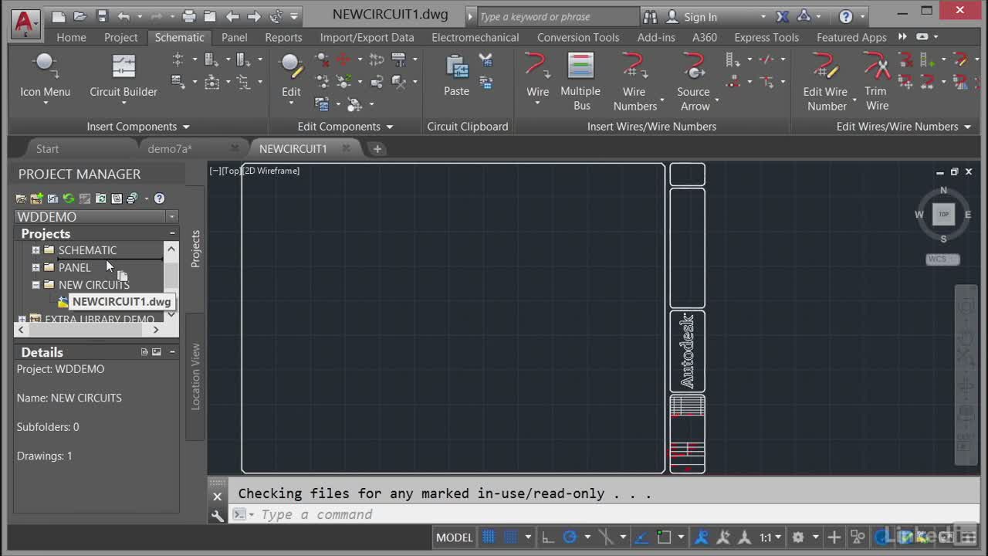Open the Electromechanical ribbon tab
This screenshot has width=988, height=556.
click(475, 37)
